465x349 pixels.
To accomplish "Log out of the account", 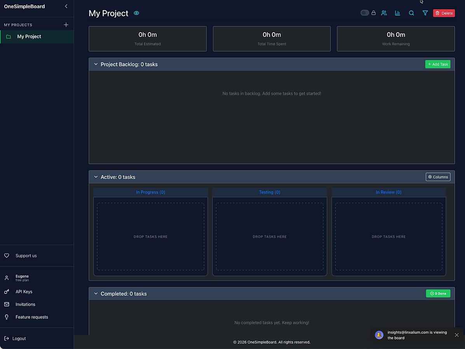I will [19, 339].
